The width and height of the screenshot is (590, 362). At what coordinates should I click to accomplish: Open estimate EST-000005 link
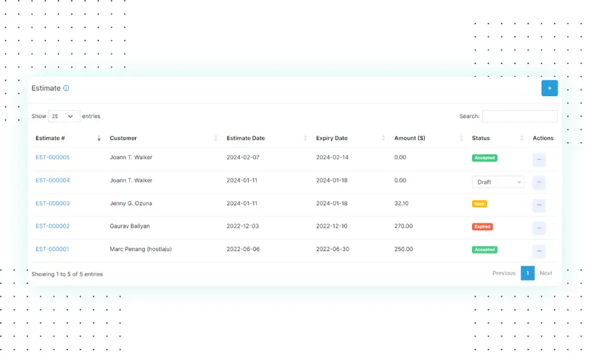[53, 157]
